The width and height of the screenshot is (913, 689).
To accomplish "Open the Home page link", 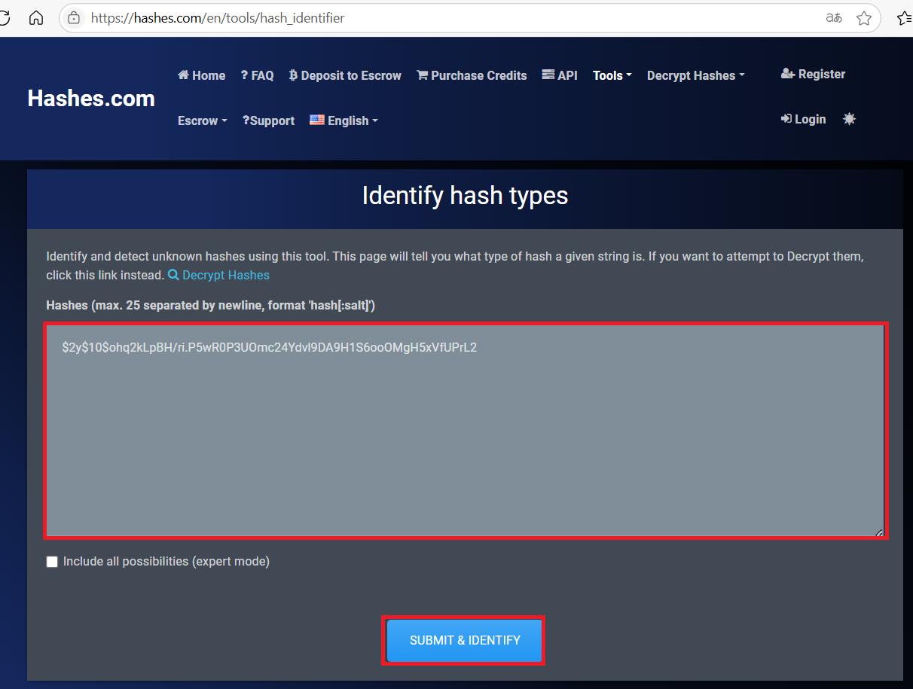I will (x=201, y=75).
